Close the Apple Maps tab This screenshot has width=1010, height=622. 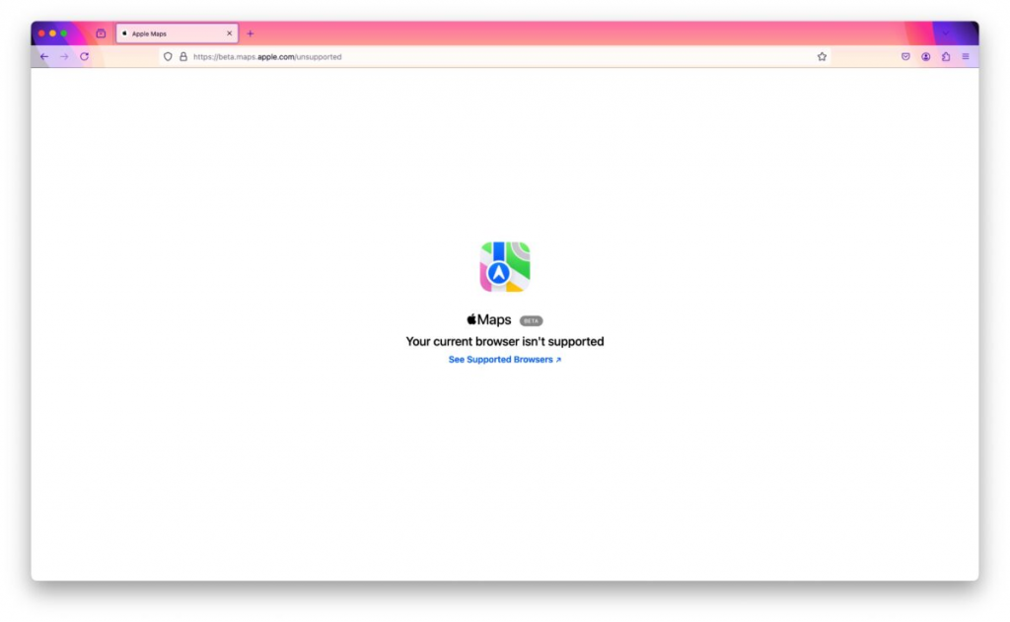[x=229, y=33]
